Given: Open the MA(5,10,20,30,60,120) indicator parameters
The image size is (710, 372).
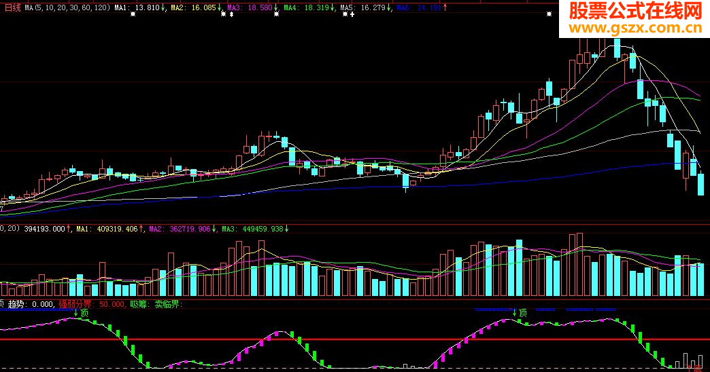Looking at the screenshot, I should click(67, 7).
